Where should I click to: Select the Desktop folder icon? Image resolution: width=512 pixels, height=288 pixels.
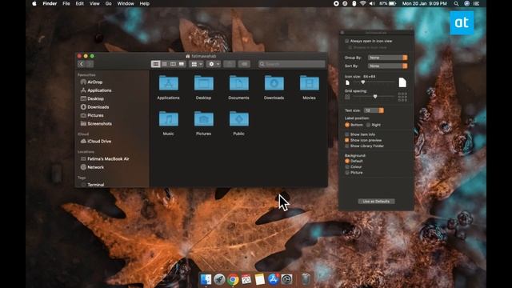coord(203,83)
